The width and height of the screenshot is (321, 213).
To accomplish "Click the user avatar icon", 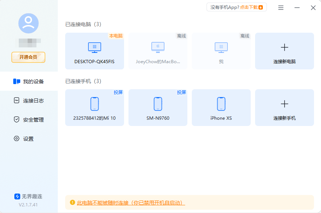I will (28, 23).
